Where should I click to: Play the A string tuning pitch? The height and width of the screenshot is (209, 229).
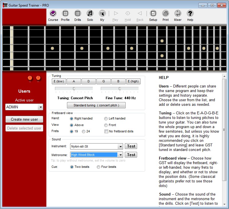coord(74,81)
